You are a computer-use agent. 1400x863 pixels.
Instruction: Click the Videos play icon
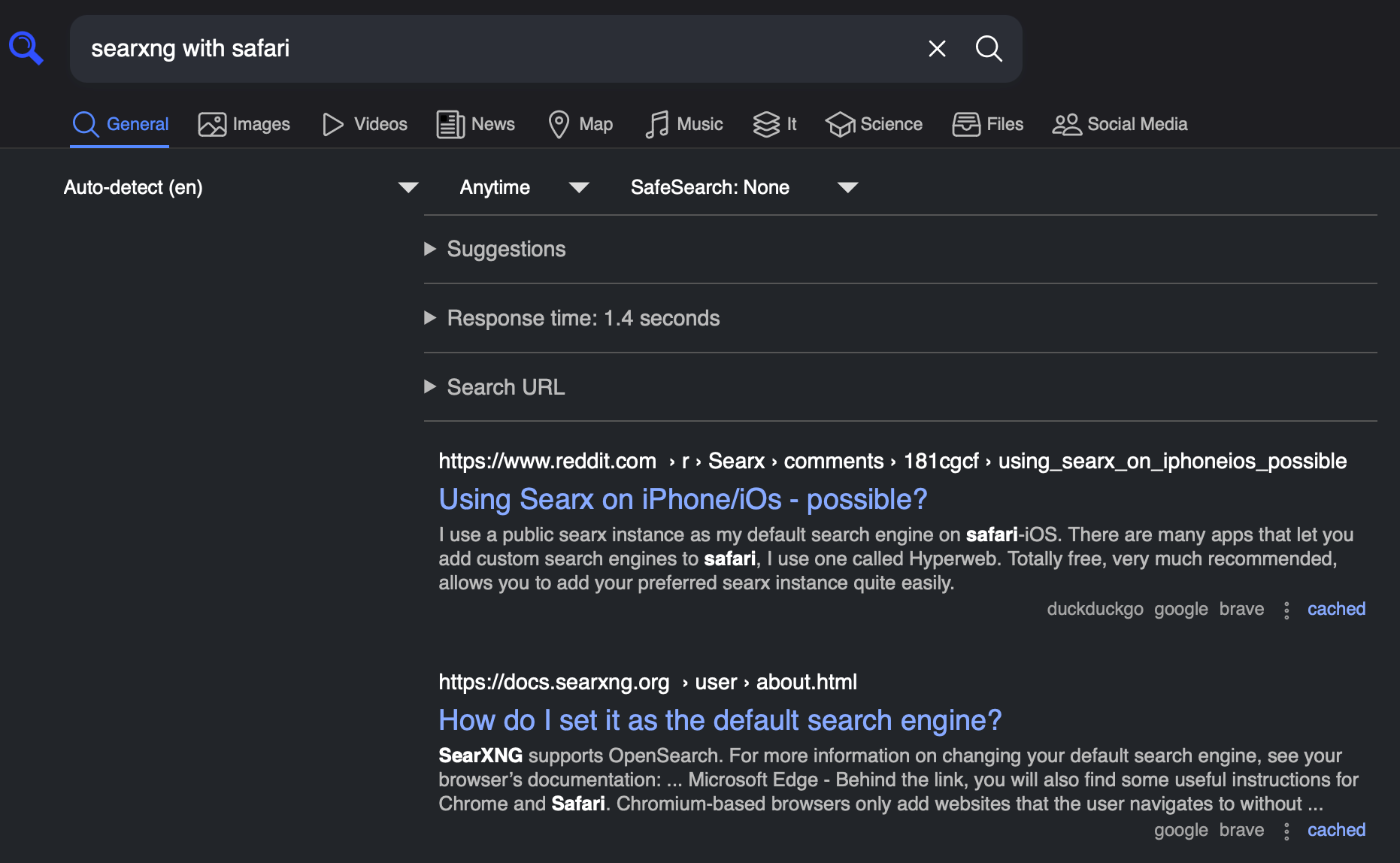click(x=332, y=124)
